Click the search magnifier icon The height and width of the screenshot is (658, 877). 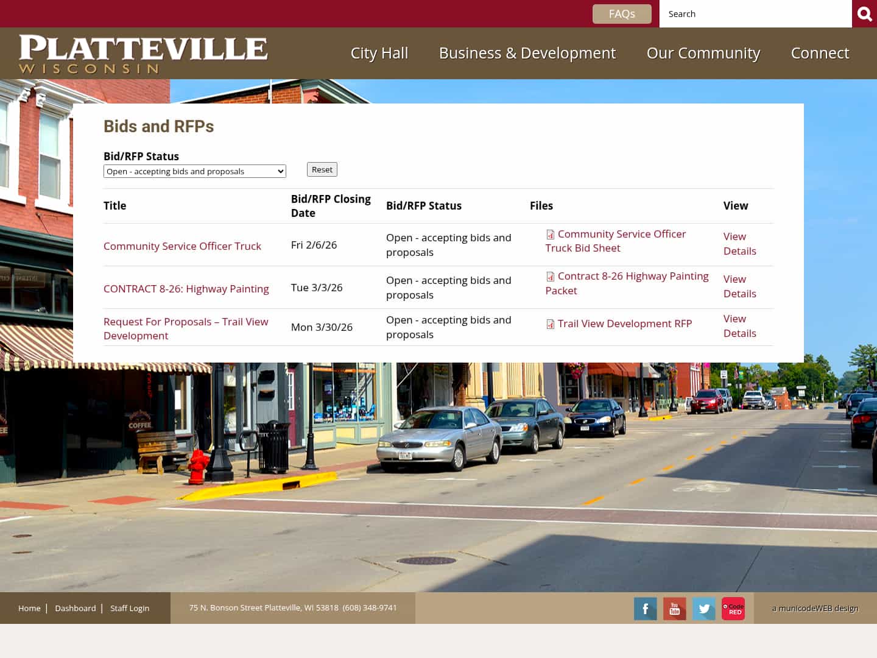864,13
